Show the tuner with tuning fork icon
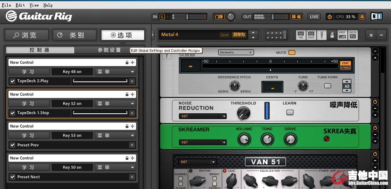391x189 pixels. coord(322,35)
